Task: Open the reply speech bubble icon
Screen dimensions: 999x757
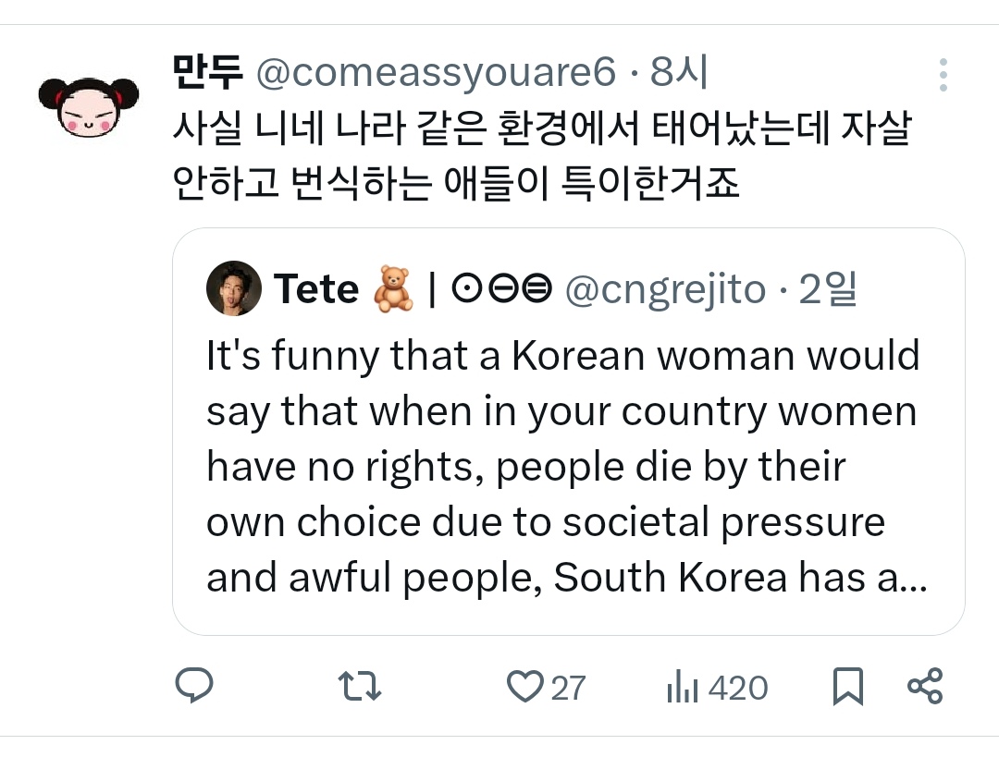Action: [x=194, y=687]
